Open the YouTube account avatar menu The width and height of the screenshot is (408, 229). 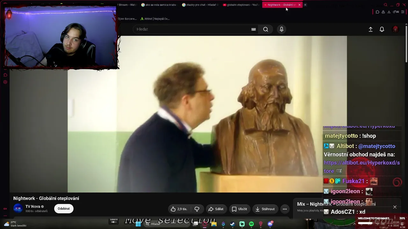(x=395, y=29)
